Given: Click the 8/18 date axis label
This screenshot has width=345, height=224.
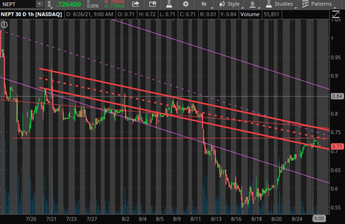Looking at the screenshot, I should [x=257, y=219].
